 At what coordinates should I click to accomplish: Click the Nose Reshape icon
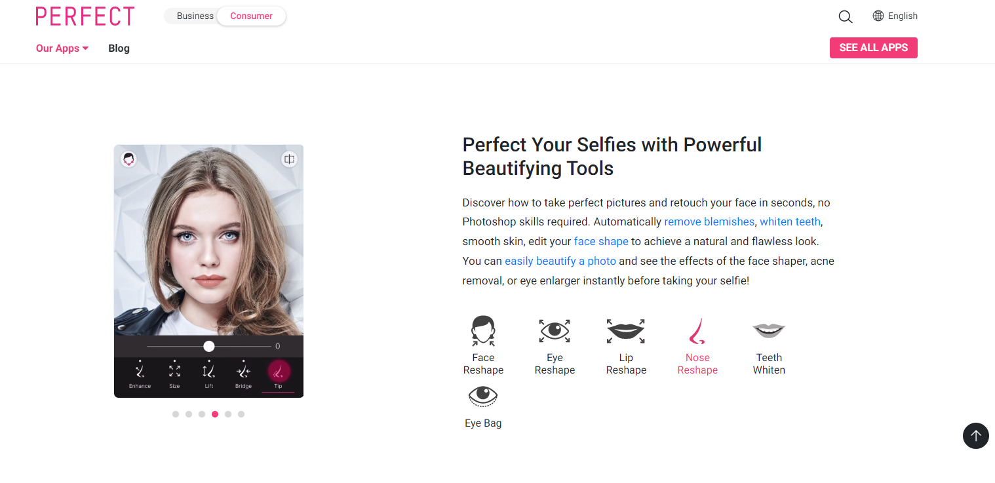[x=697, y=331]
